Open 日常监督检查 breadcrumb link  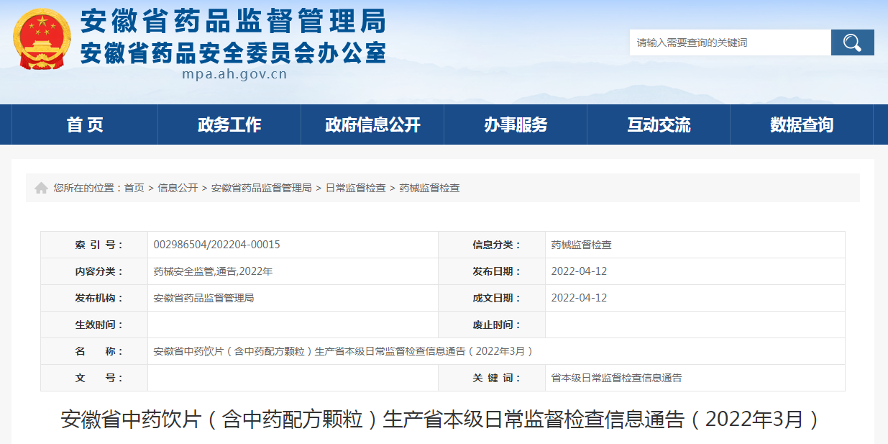pos(355,188)
